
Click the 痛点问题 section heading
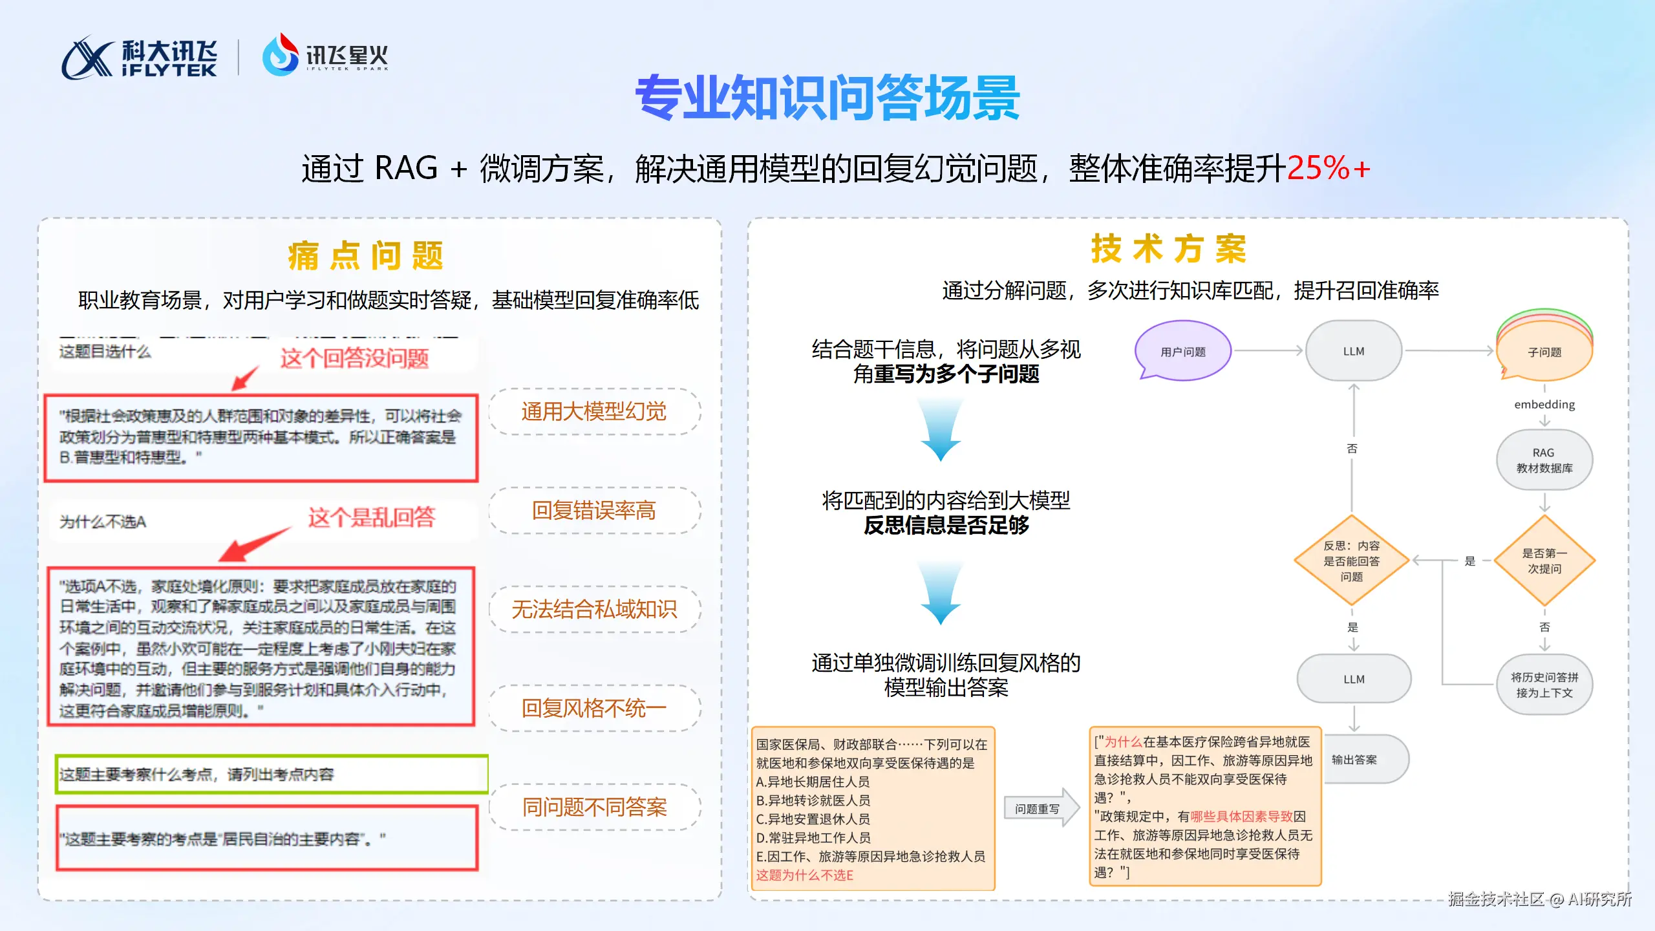coord(366,256)
